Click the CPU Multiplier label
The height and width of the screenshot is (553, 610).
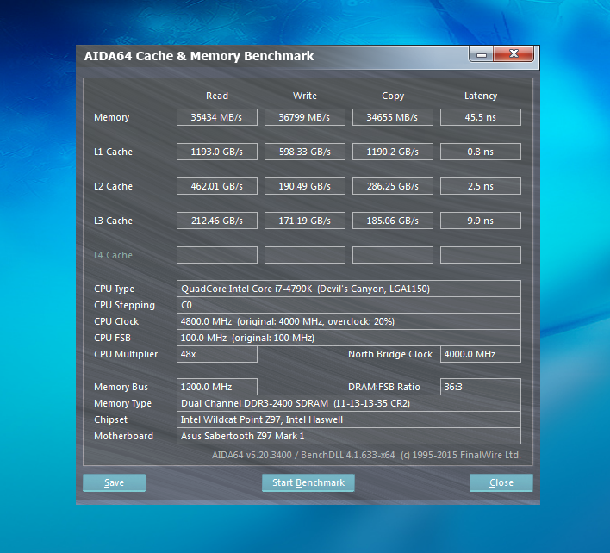tap(126, 354)
